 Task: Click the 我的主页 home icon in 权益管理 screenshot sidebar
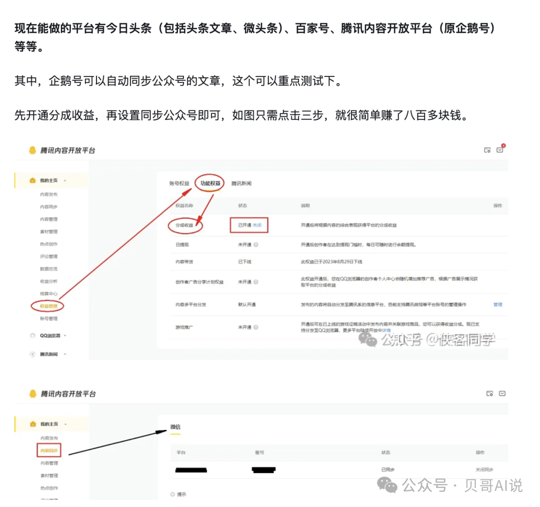32,180
